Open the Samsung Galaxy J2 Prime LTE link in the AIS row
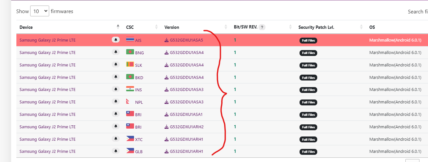Screen dimensions: 428x162 (48, 40)
